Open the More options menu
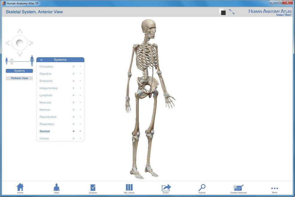Image resolution: width=295 pixels, height=197 pixels. (274, 190)
